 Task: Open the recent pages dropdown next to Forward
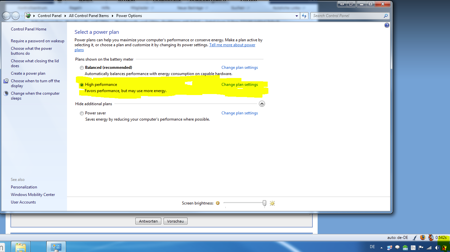coord(22,16)
